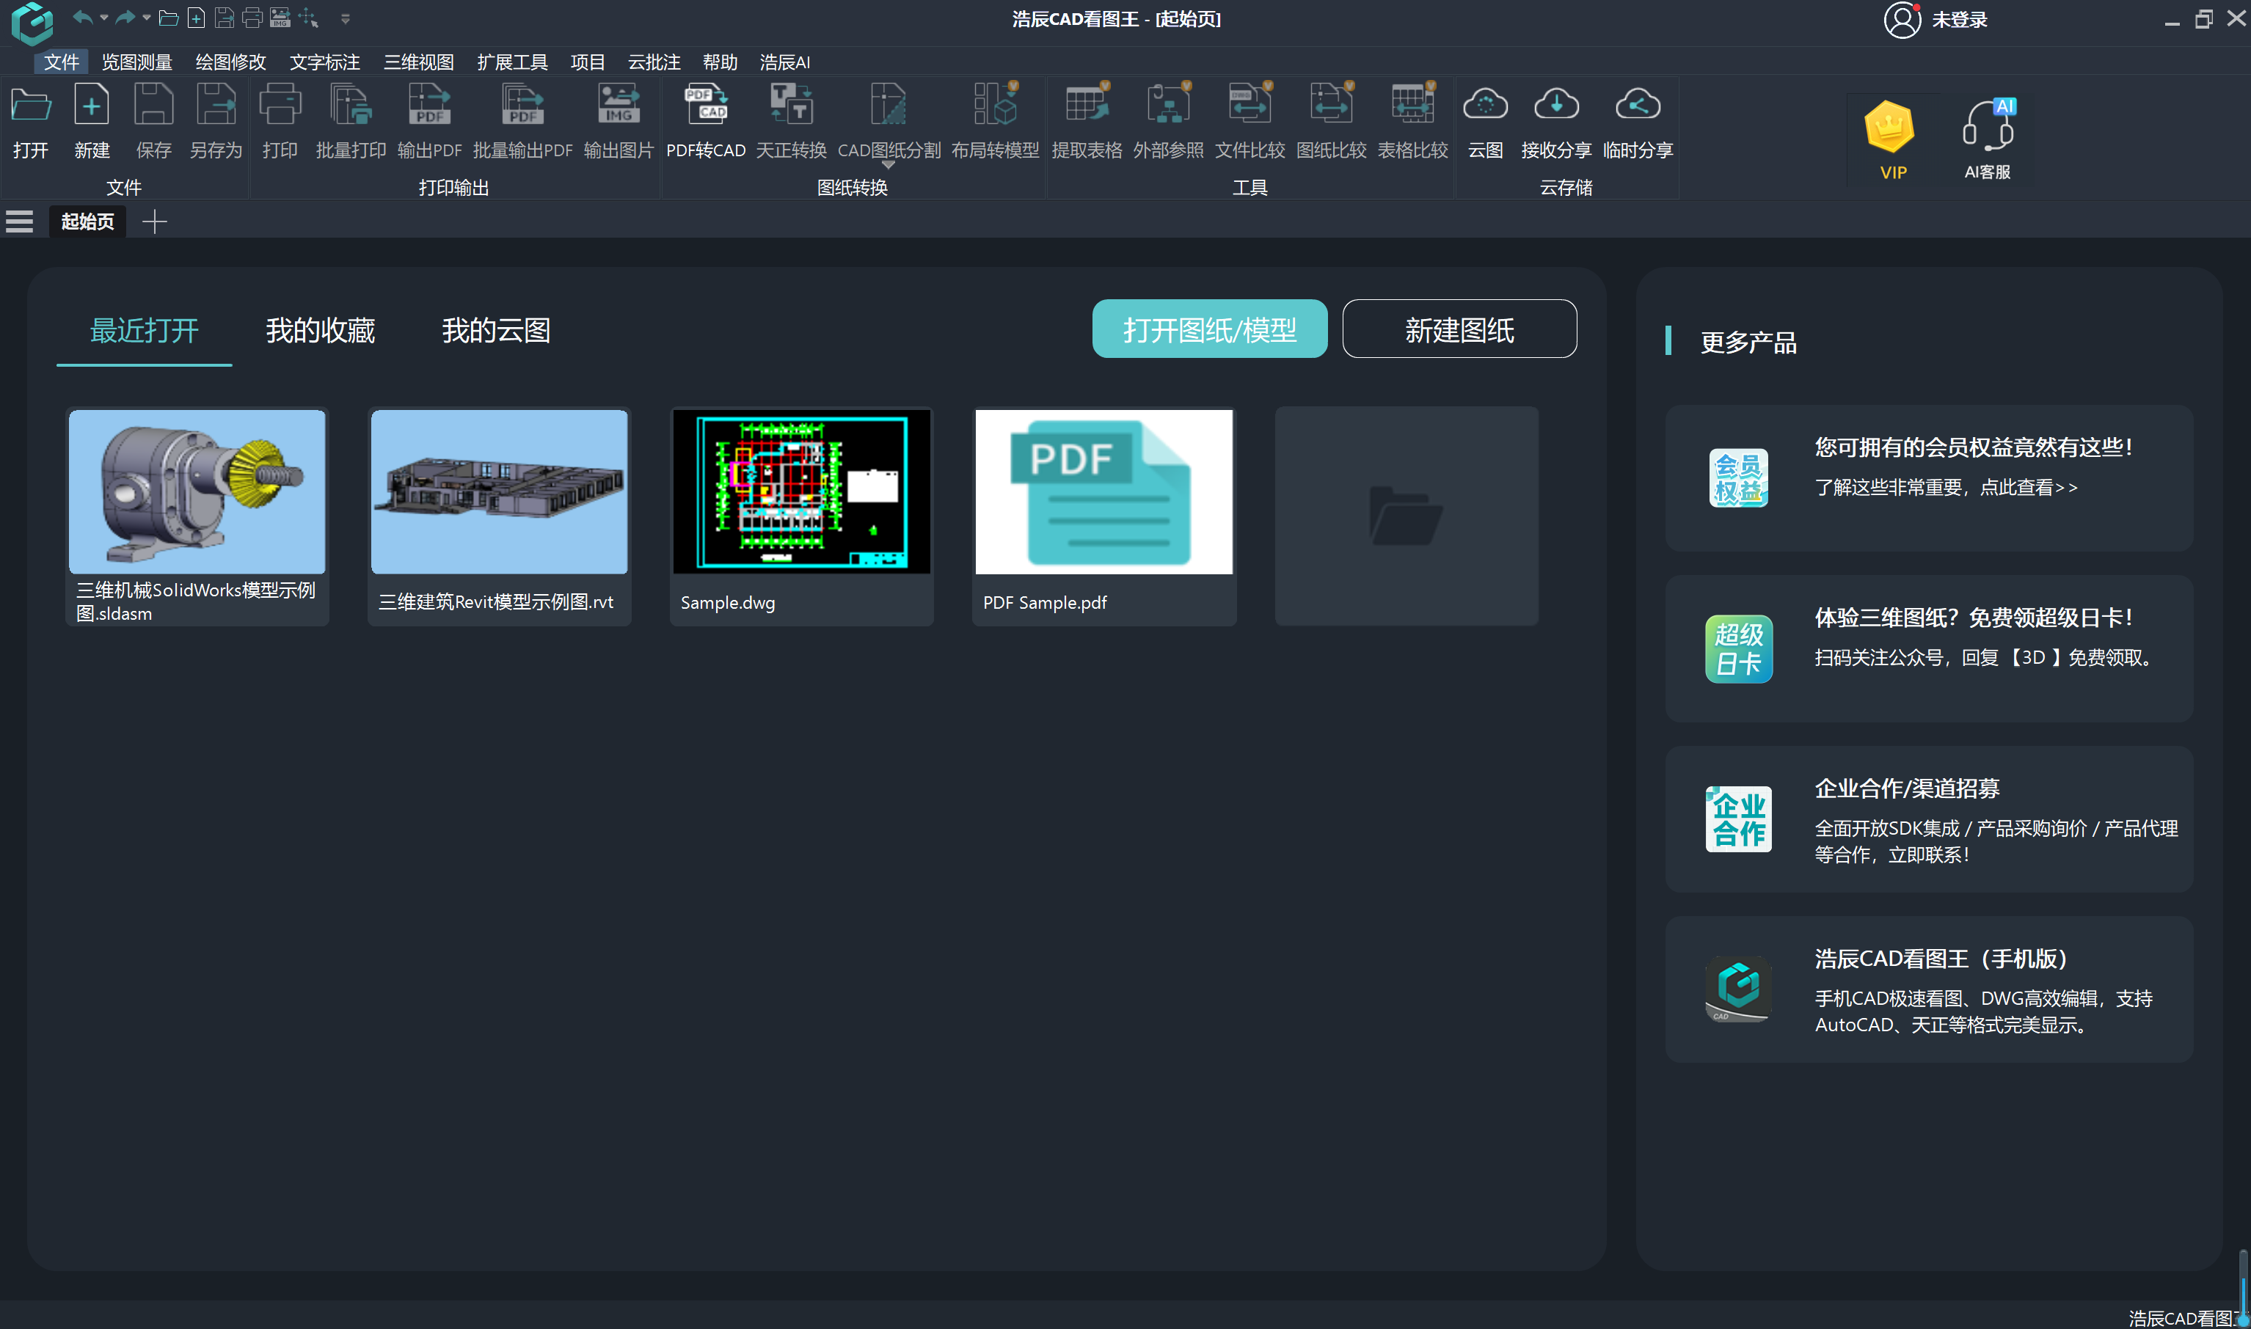
Task: Switch to the 最近打开 tab
Action: (145, 331)
